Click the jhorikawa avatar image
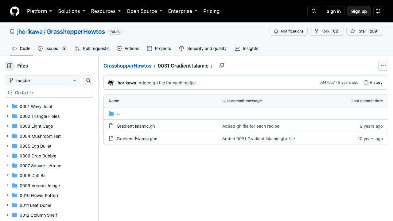 pos(111,83)
